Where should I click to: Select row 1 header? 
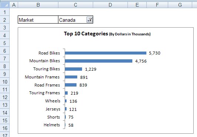pos(5,12)
